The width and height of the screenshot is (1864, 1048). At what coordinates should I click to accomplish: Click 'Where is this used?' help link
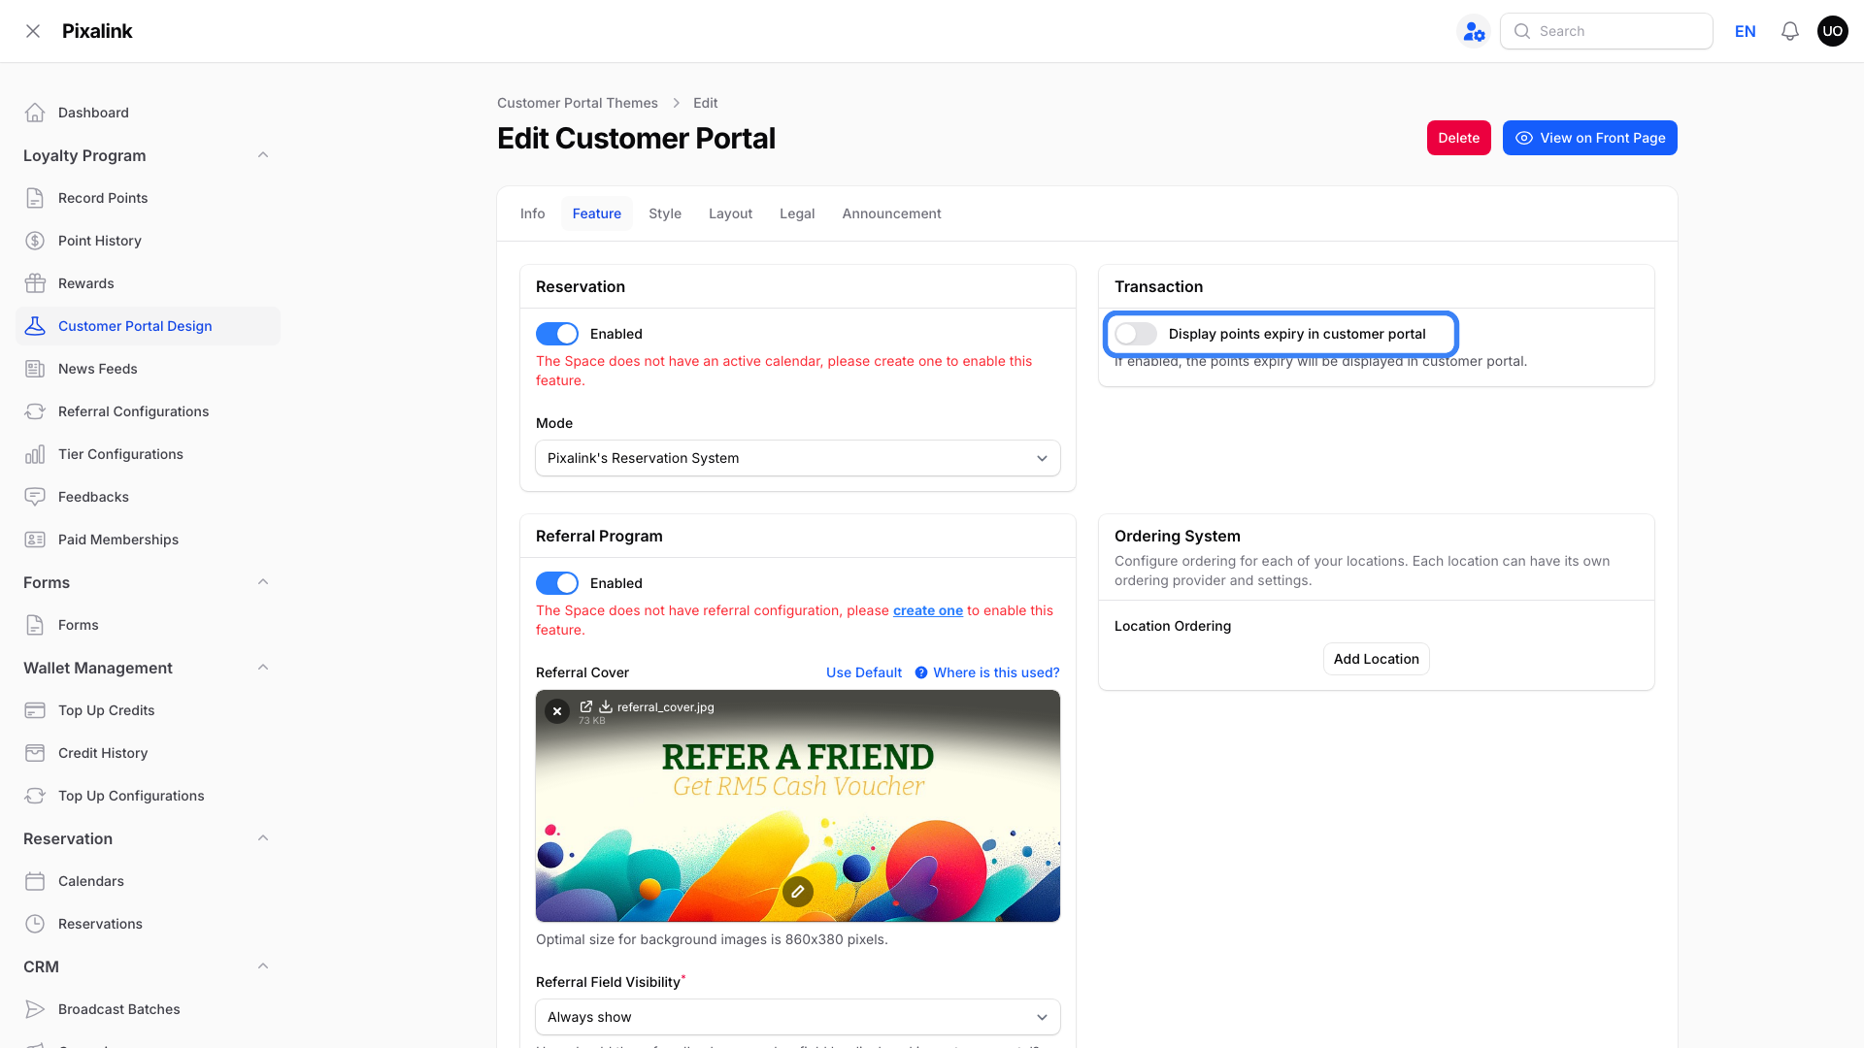point(987,672)
